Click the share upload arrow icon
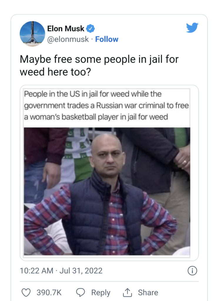 tap(127, 292)
